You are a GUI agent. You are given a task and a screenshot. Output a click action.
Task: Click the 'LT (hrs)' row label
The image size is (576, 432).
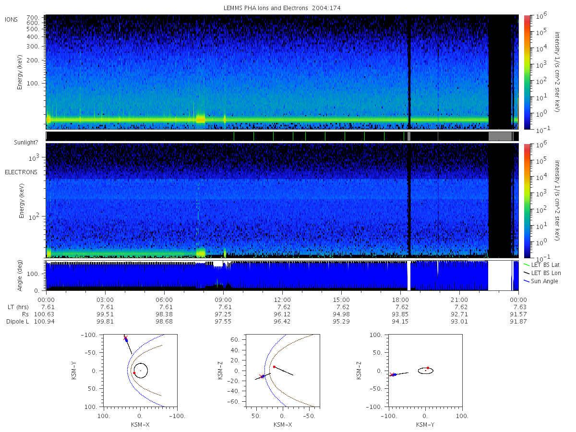click(x=18, y=307)
